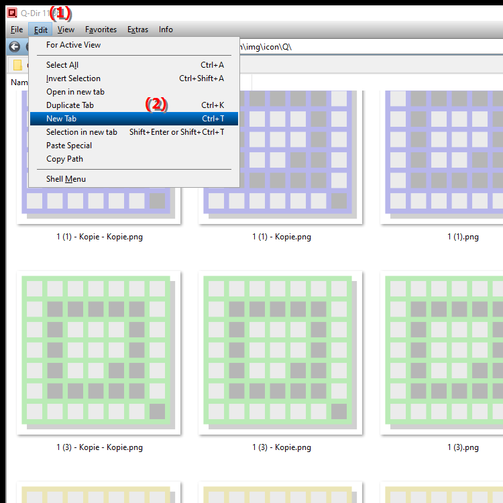Click file name 1 (3) - Kopie.png
Viewport: 503px width, 503px height.
[281, 447]
